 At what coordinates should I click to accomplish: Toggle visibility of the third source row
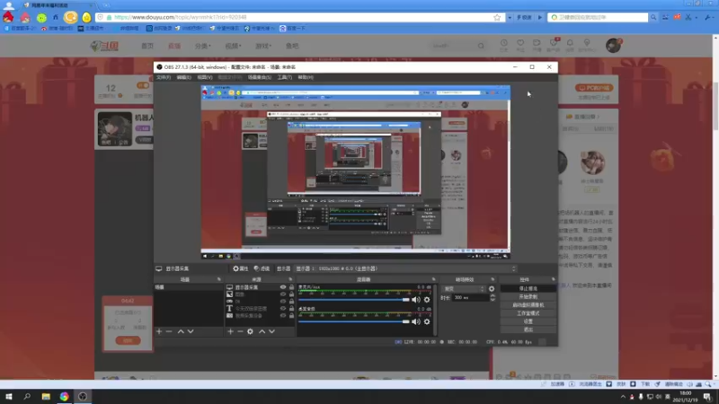coord(283,302)
